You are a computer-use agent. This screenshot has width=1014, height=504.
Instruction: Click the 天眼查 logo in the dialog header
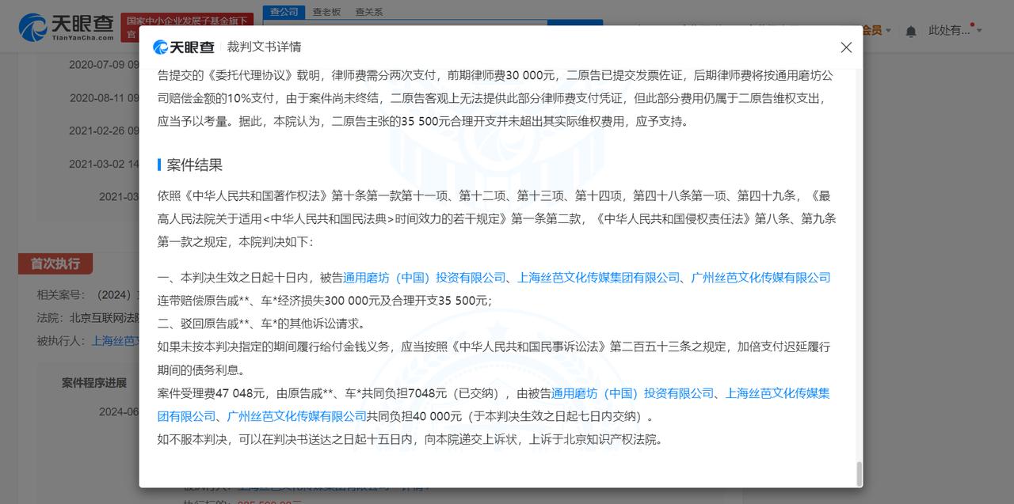point(184,47)
